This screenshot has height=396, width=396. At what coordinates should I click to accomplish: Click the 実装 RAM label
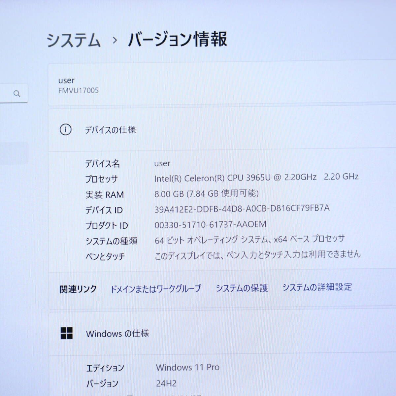click(x=105, y=195)
